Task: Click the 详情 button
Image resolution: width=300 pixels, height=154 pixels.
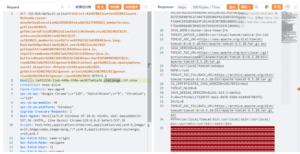Action: point(277,7)
